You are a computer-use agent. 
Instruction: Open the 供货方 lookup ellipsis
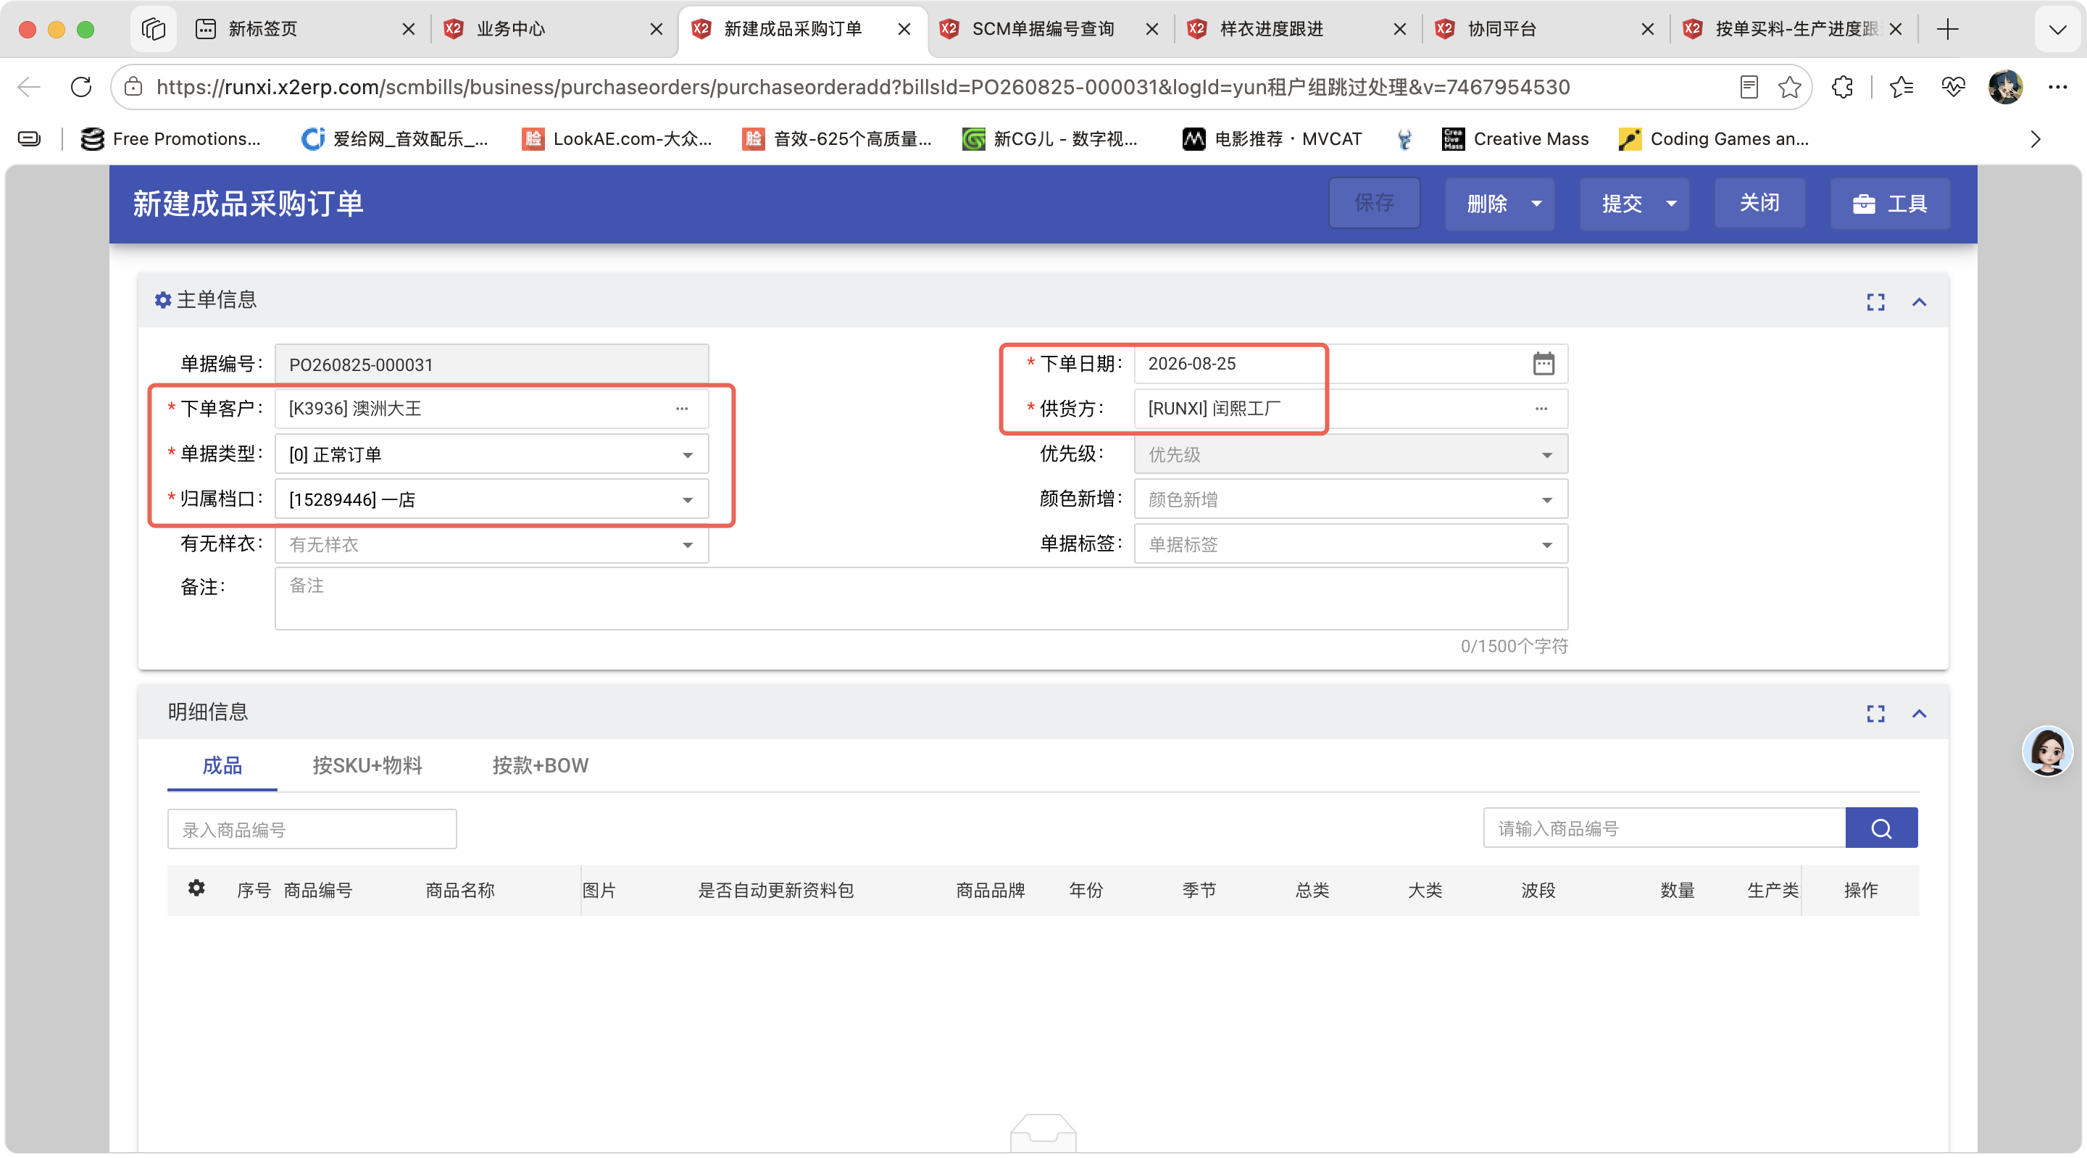[1541, 409]
